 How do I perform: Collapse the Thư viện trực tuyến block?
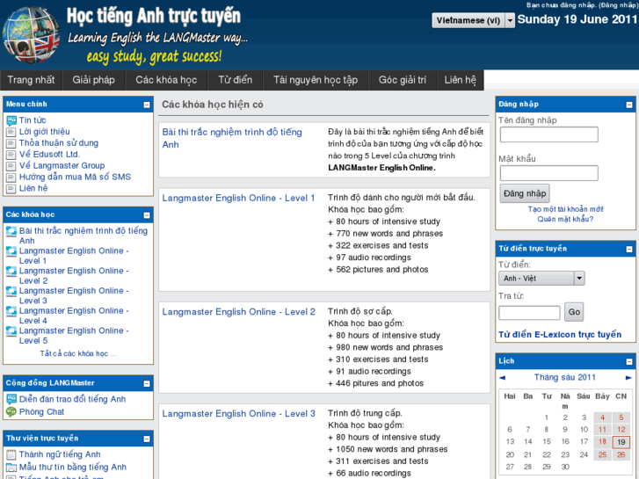pyautogui.click(x=147, y=439)
